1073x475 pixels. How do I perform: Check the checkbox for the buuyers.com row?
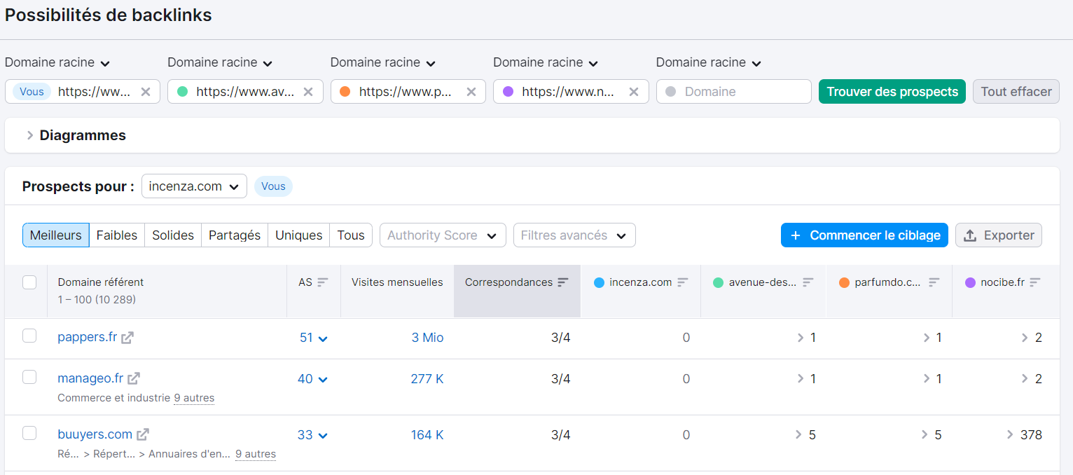click(29, 434)
